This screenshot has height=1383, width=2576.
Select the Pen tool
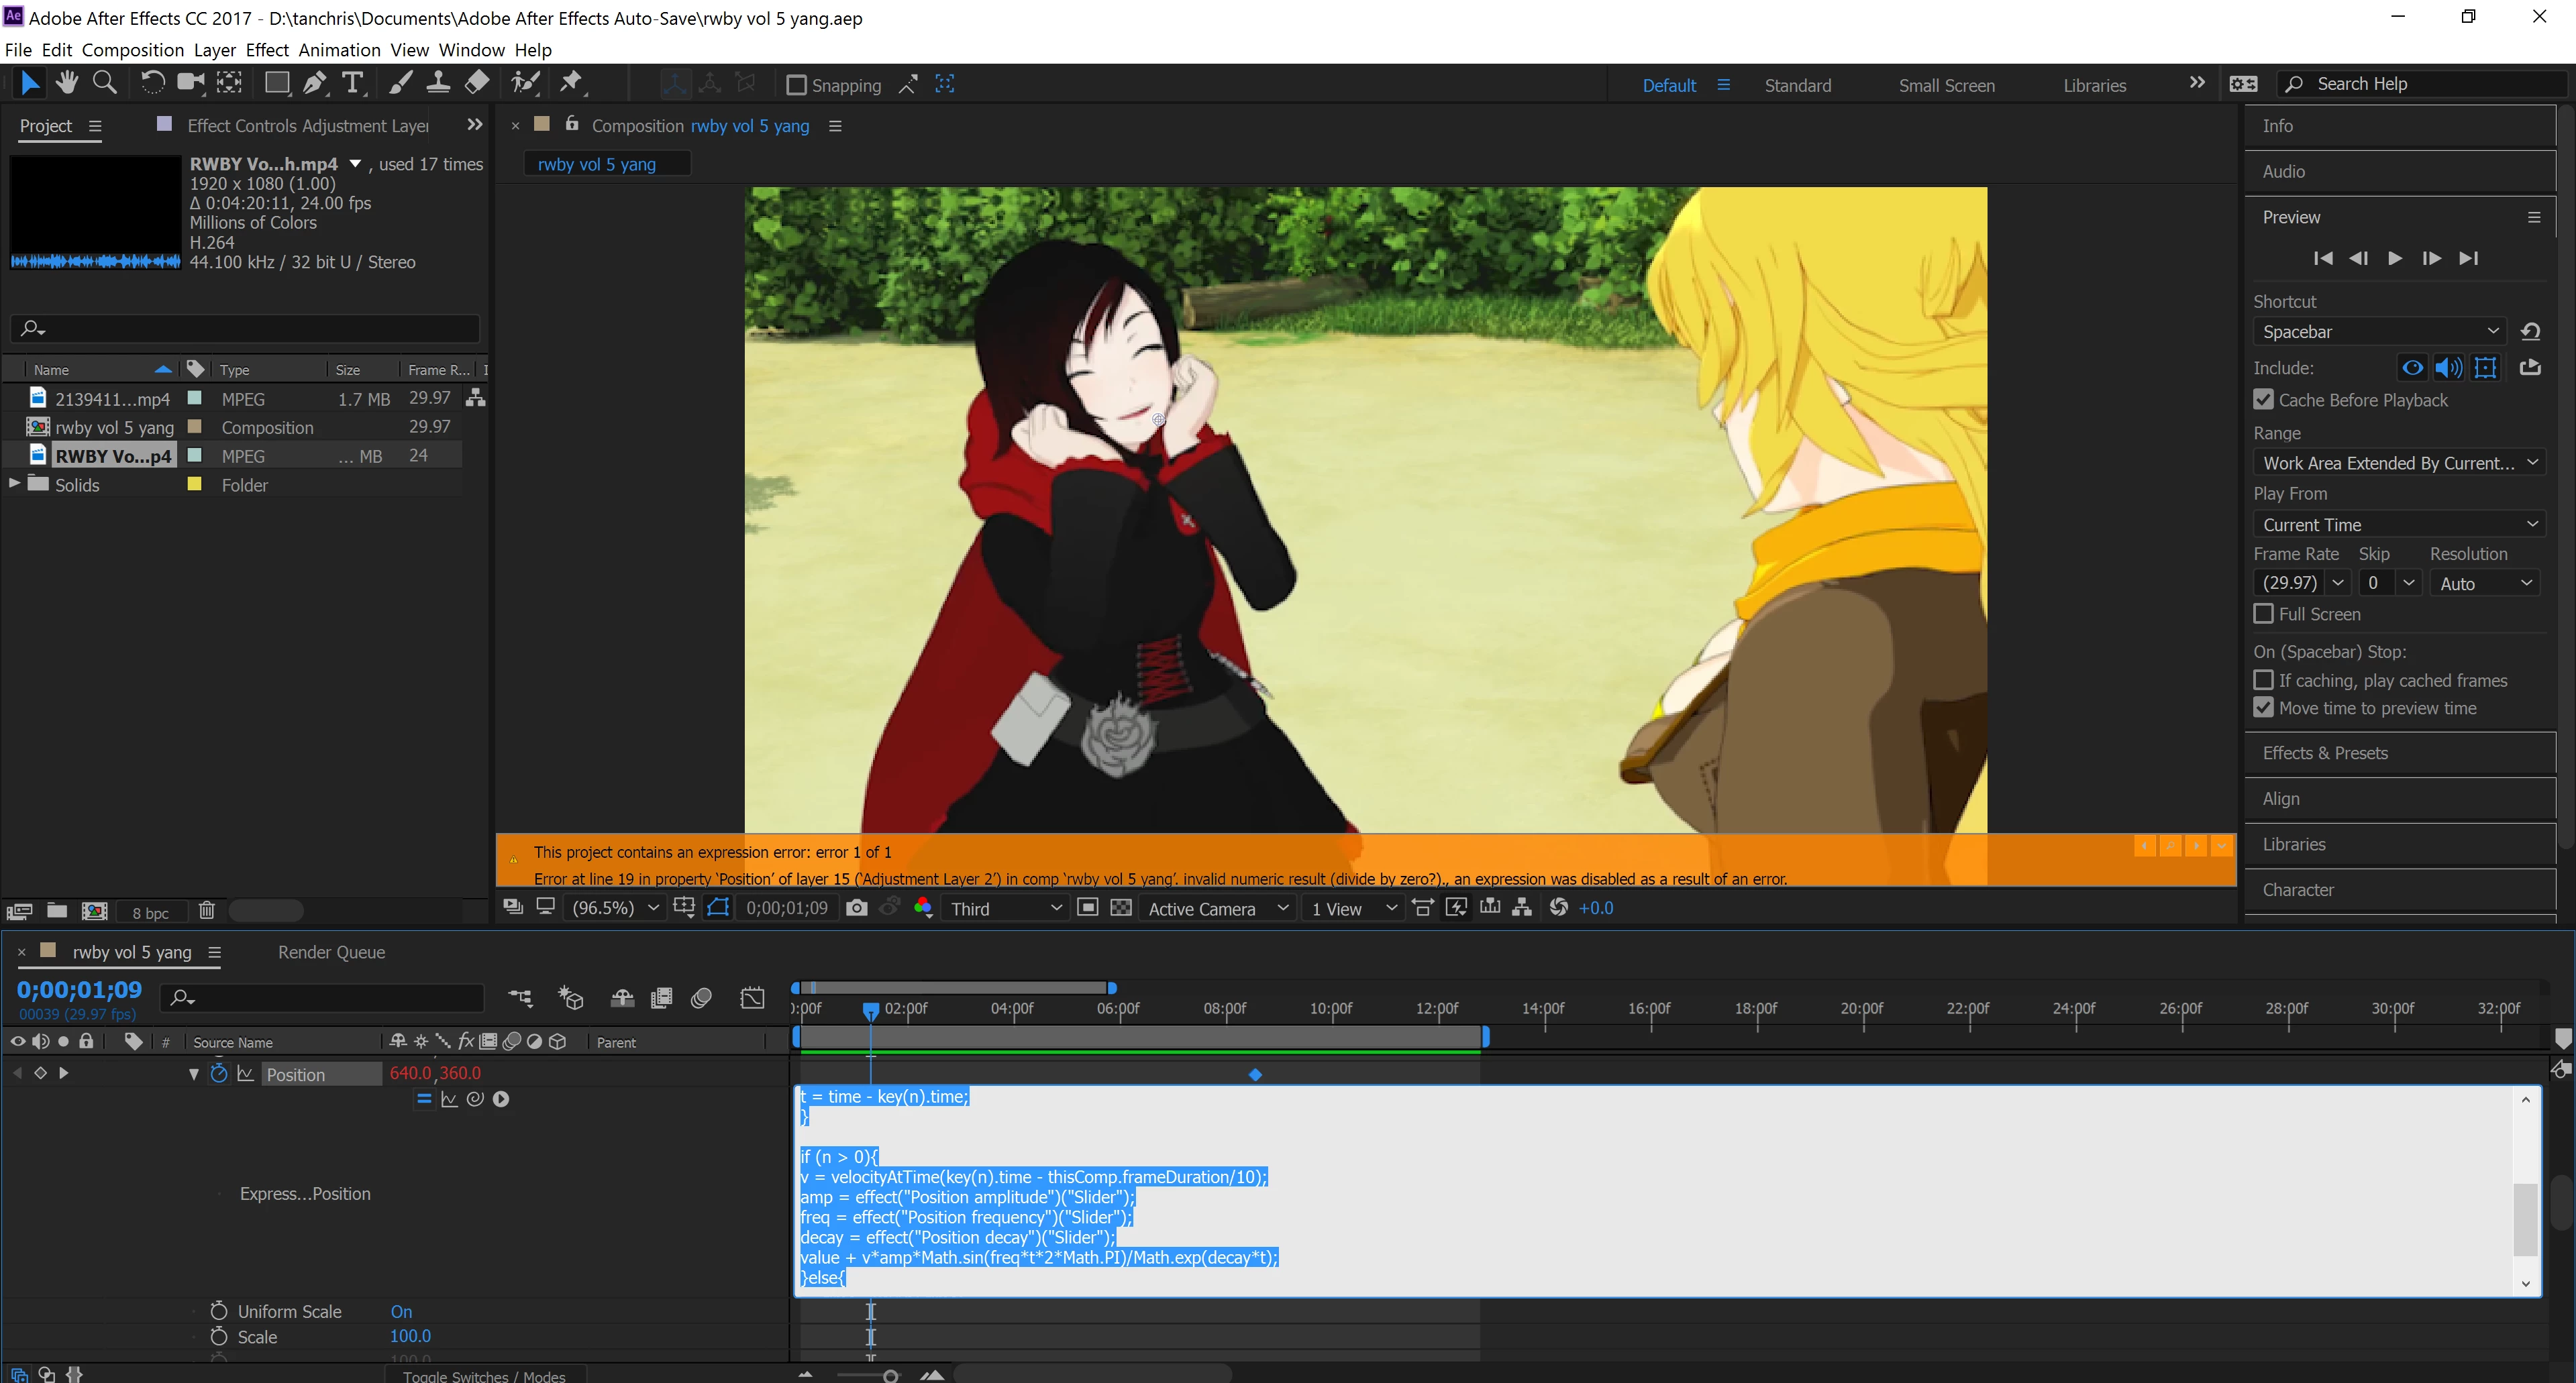coord(314,83)
